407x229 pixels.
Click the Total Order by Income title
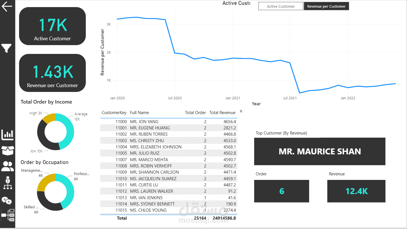46,102
